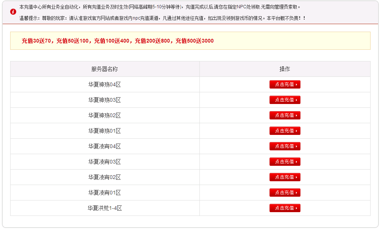
Task: Click the 操作 column header
Action: pyautogui.click(x=285, y=69)
